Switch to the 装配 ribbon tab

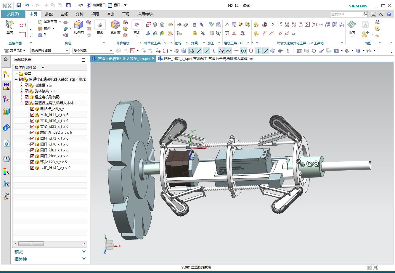(x=49, y=14)
